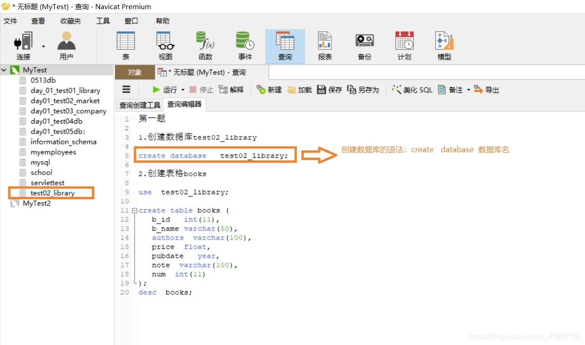Save query with 保存 button

point(329,90)
